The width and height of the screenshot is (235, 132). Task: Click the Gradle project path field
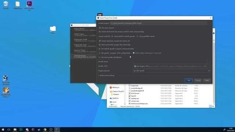click(x=159, y=23)
